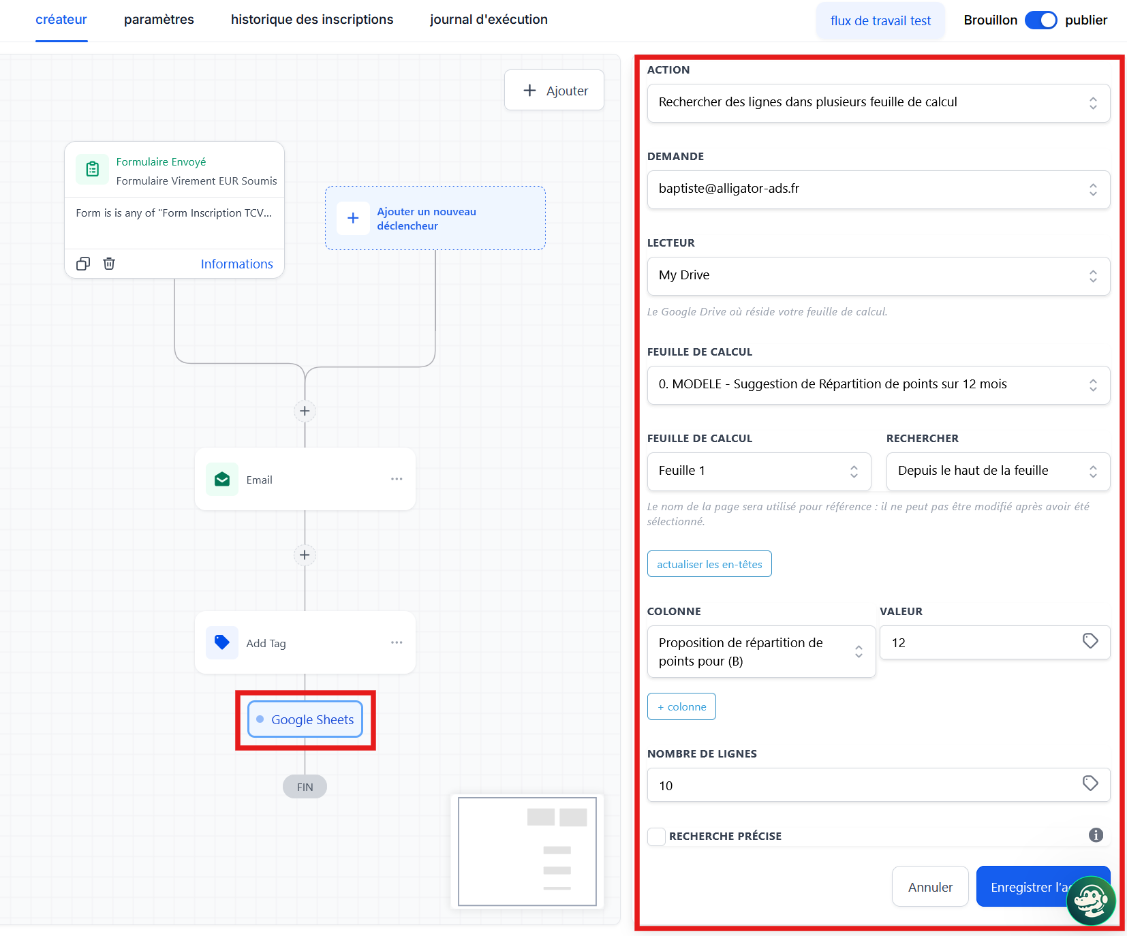Add another column with + colonne
Viewport: 1127px width, 936px height.
pos(681,706)
